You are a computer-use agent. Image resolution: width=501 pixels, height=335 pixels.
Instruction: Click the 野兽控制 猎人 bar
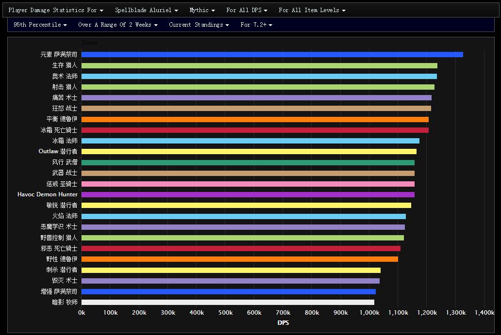(x=243, y=238)
